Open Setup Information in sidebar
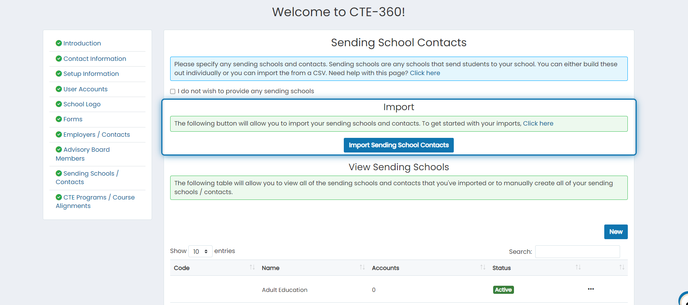688x305 pixels. 91,74
